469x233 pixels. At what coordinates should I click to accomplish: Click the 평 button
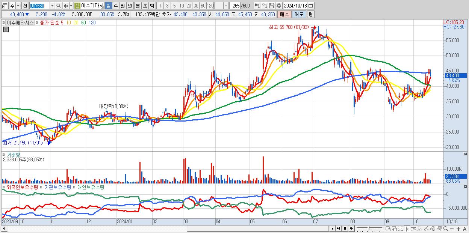point(310,14)
